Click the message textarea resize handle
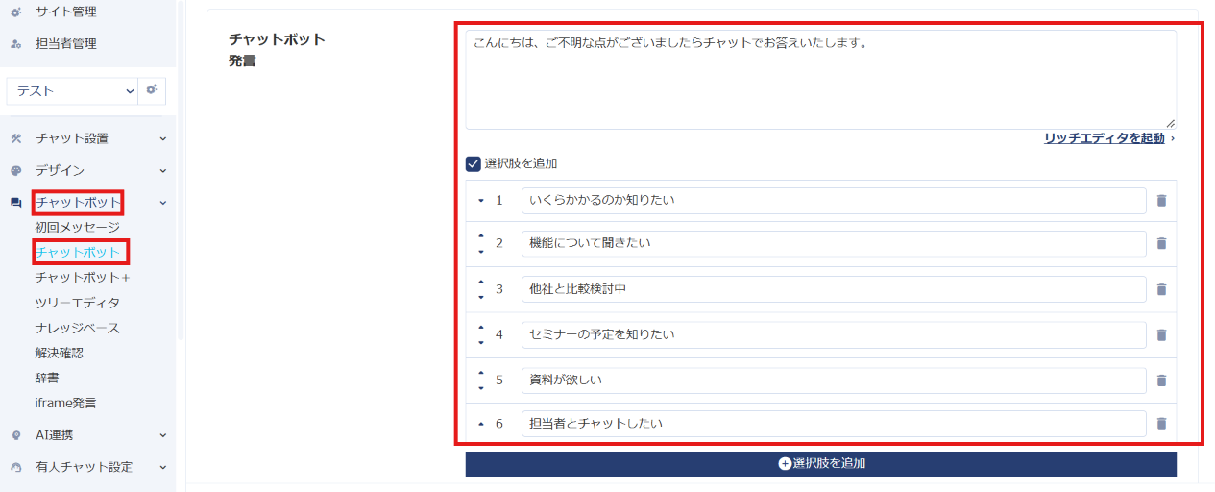 (1171, 124)
